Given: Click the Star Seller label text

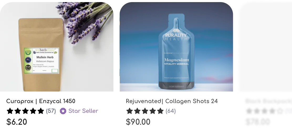Looking at the screenshot, I should tap(83, 111).
